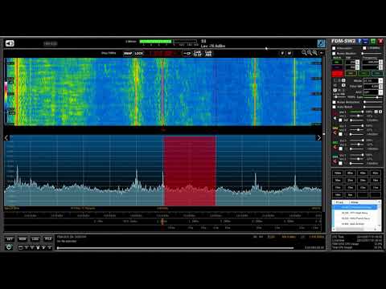This screenshot has height=289, width=386.
Task: Select the 160m band button
Action: (338, 173)
